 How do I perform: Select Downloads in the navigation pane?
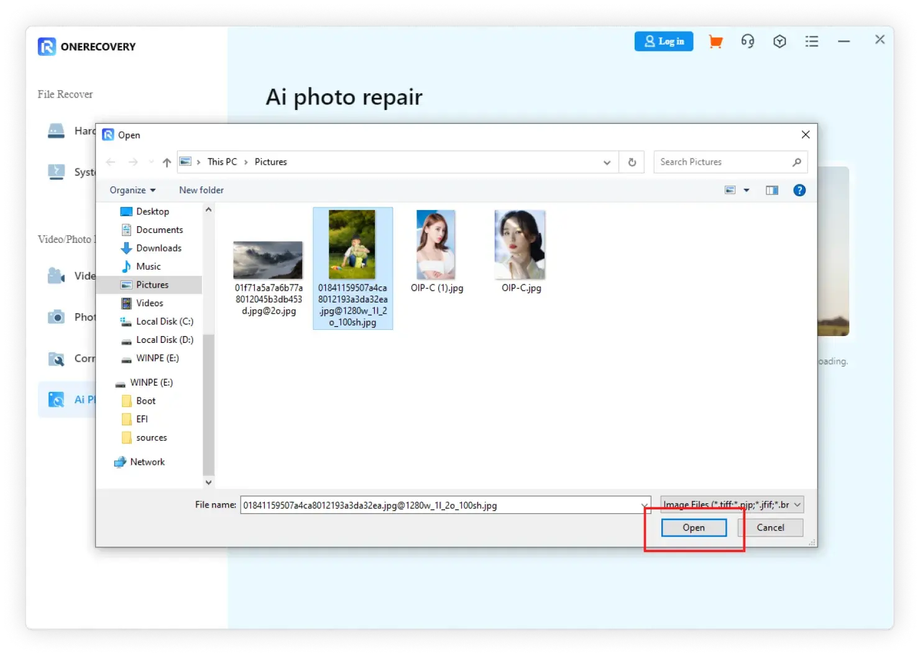[x=159, y=248]
